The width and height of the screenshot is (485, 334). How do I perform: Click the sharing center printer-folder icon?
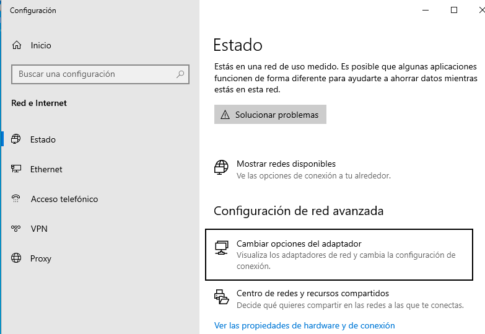(222, 297)
